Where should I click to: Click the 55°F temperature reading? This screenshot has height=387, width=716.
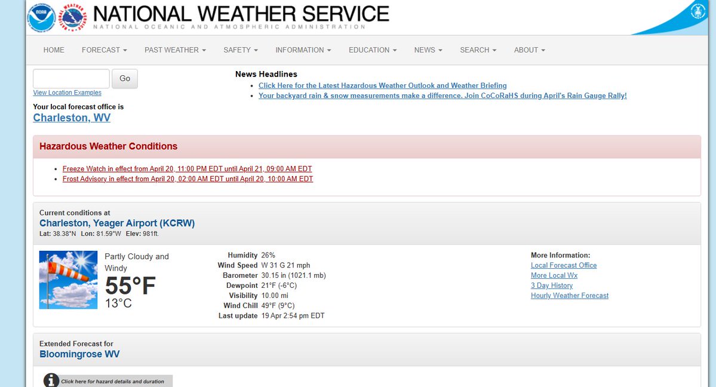130,286
